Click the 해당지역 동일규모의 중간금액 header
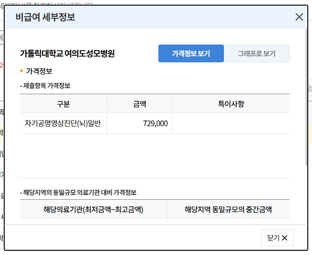 [228, 209]
